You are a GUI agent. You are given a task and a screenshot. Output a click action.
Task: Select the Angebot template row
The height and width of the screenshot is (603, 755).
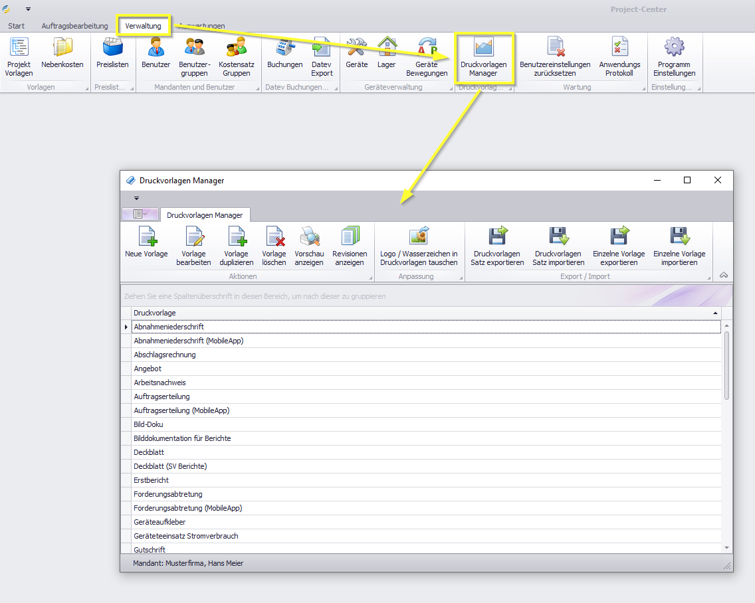click(148, 369)
